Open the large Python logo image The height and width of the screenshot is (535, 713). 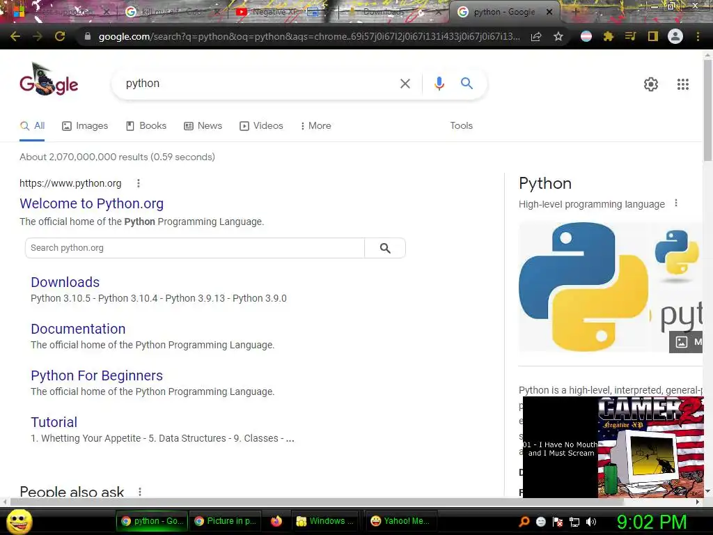(x=584, y=286)
